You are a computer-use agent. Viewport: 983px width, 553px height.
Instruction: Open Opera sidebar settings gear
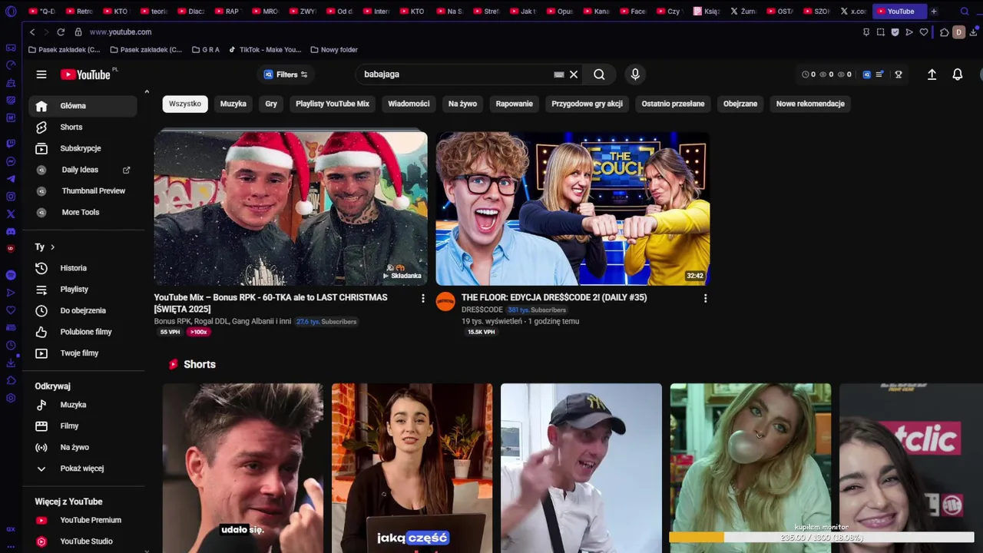11,398
